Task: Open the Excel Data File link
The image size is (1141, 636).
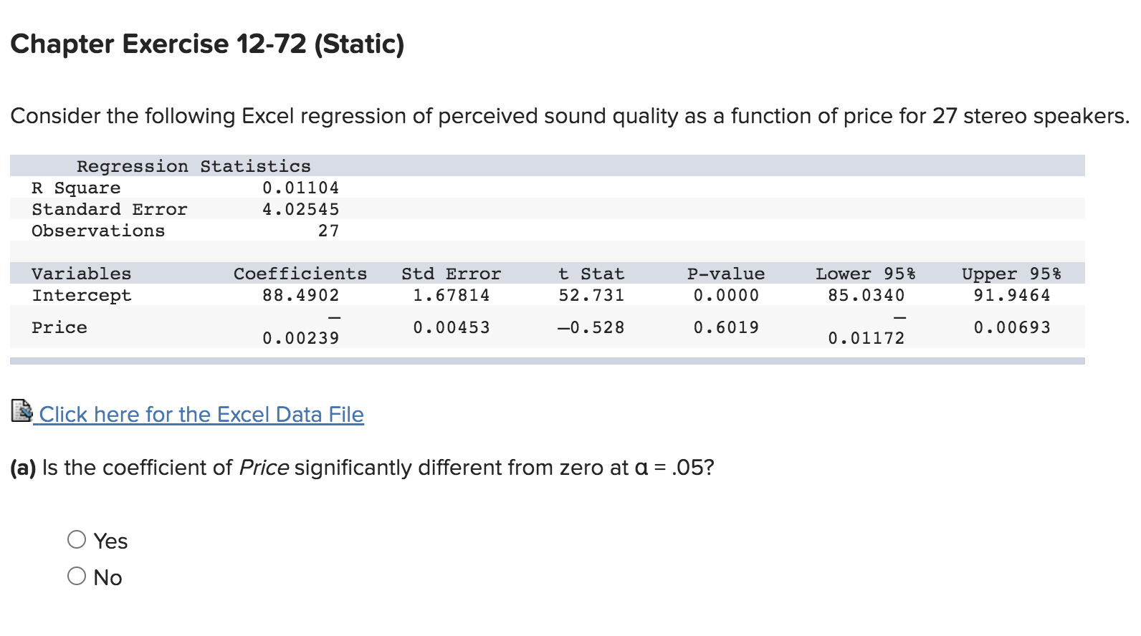Action: click(x=201, y=414)
